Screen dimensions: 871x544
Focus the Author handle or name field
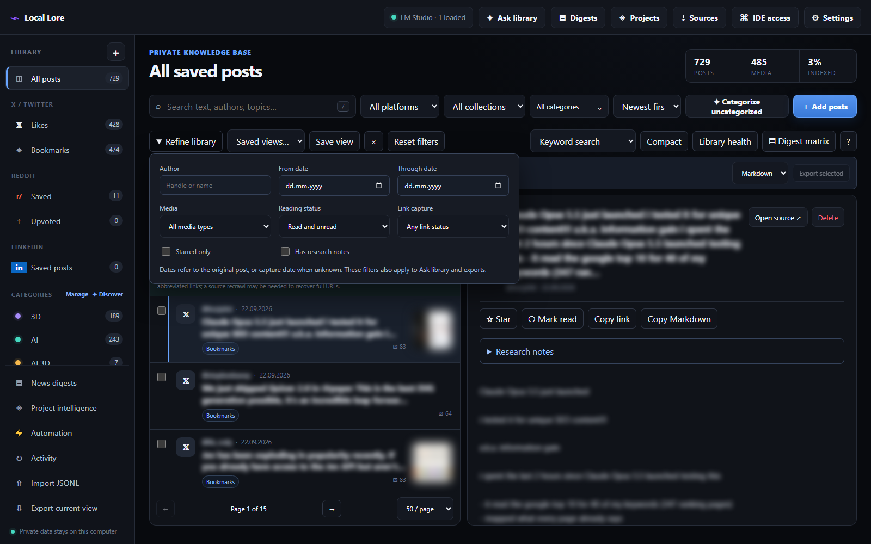click(x=215, y=185)
